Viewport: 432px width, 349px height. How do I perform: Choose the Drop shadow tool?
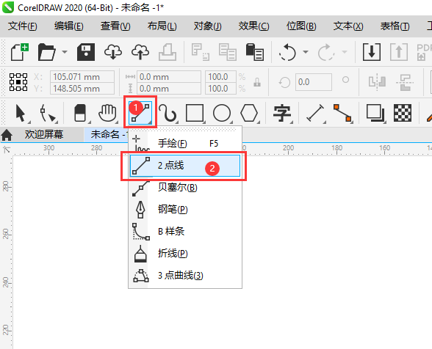pos(375,113)
